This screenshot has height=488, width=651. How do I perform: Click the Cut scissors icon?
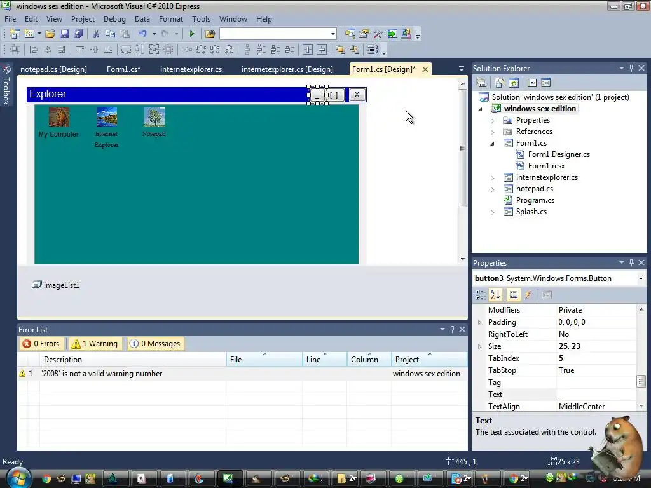pyautogui.click(x=96, y=34)
